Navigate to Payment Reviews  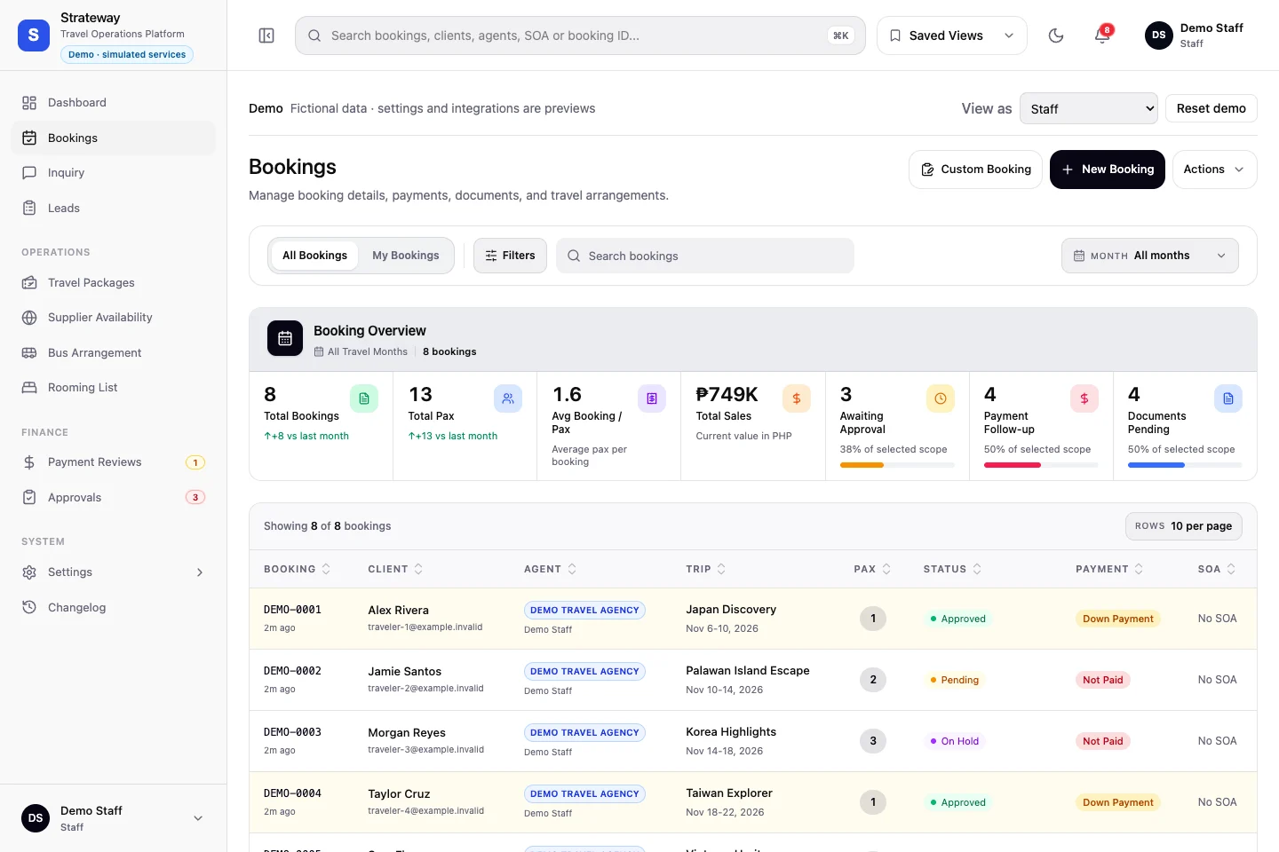(113, 462)
